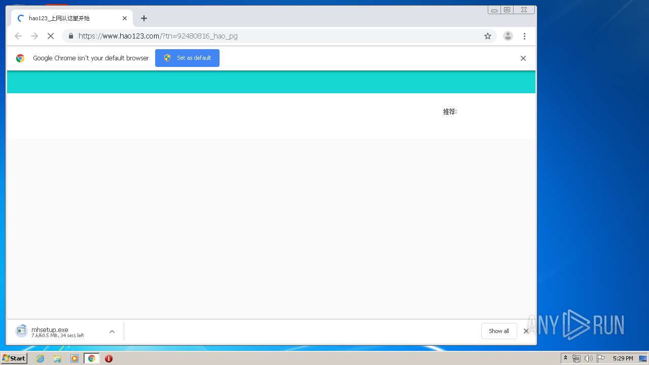Viewport: 649px width, 365px height.
Task: Close the Chrome window
Action: coord(524,10)
